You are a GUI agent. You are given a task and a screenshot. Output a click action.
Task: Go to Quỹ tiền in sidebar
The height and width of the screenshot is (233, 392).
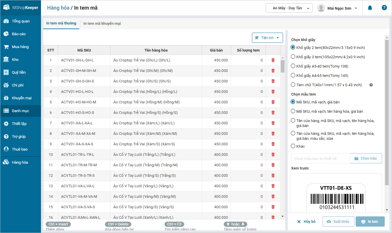(19, 73)
